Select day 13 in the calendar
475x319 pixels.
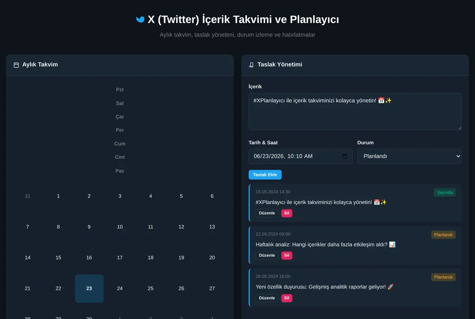212,227
